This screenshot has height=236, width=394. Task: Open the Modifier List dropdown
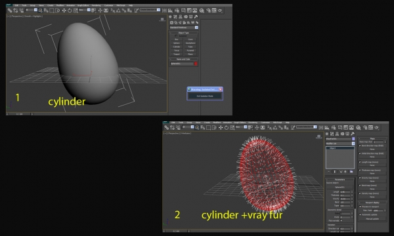(340, 144)
